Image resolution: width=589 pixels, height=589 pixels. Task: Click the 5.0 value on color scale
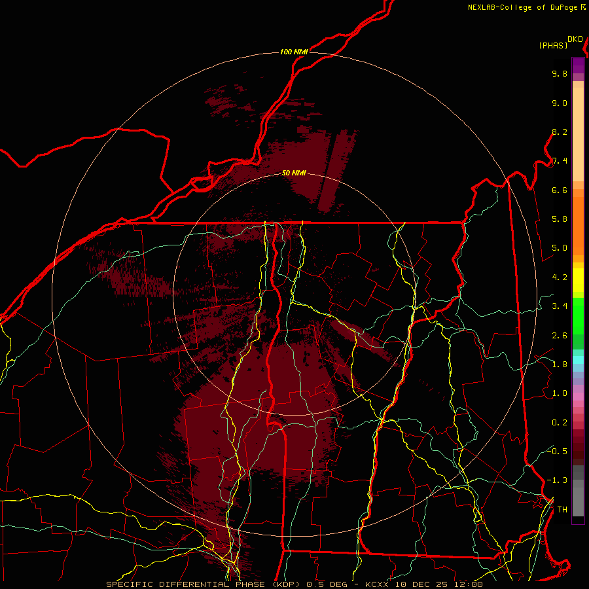click(560, 248)
